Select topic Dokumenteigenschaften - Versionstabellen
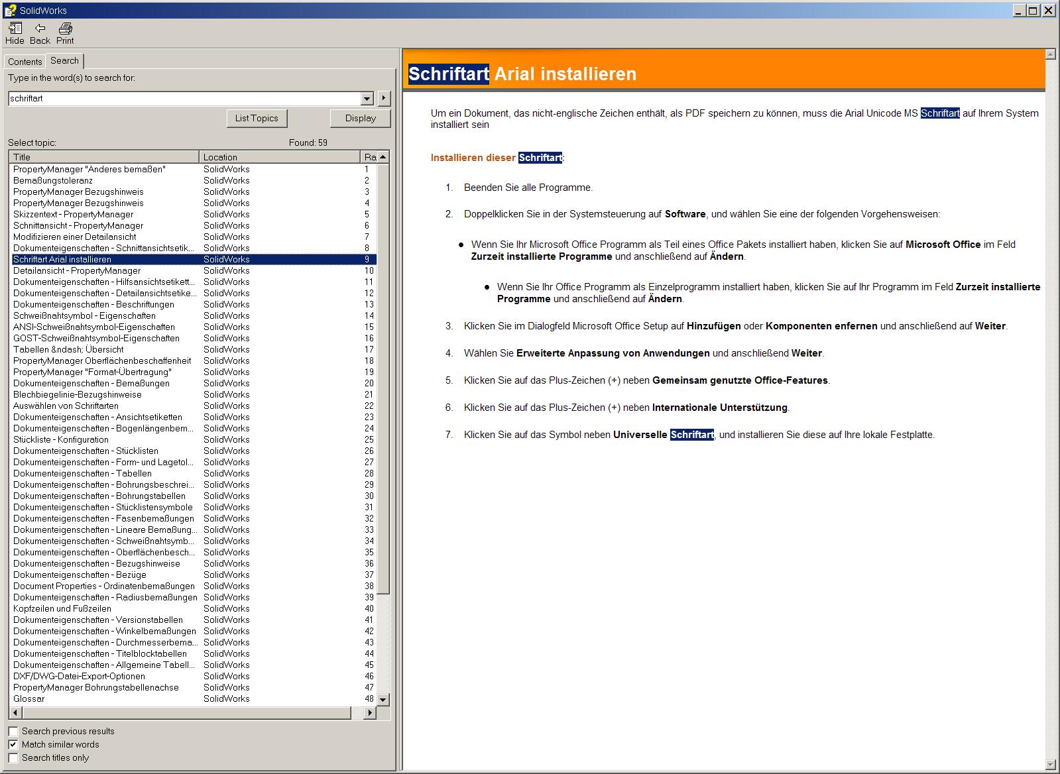Image resolution: width=1060 pixels, height=774 pixels. click(193, 620)
